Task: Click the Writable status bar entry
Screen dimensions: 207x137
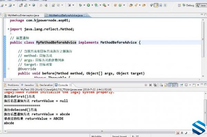Action: 96,136
